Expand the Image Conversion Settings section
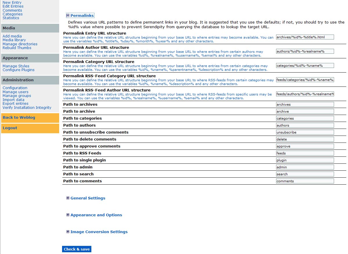This screenshot has height=254, width=348. coord(68,232)
